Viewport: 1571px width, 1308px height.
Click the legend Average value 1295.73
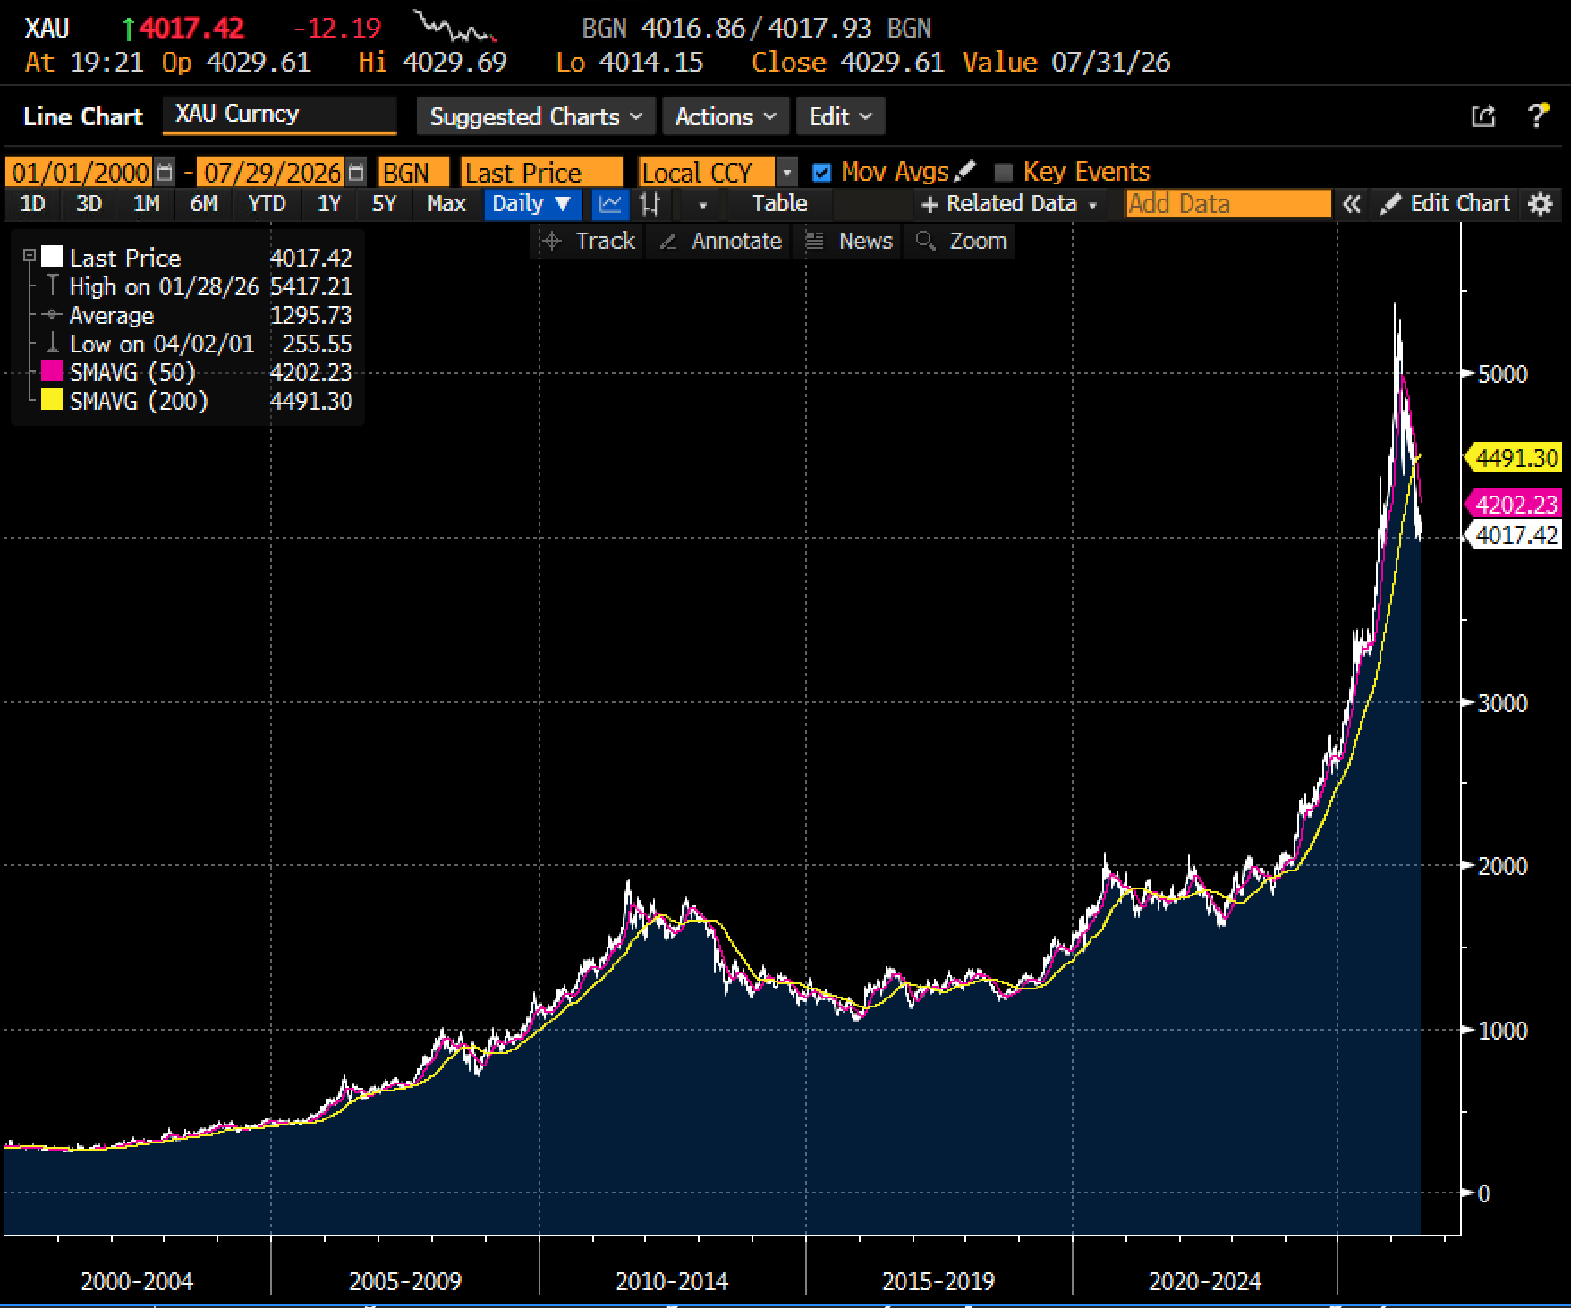[x=311, y=315]
